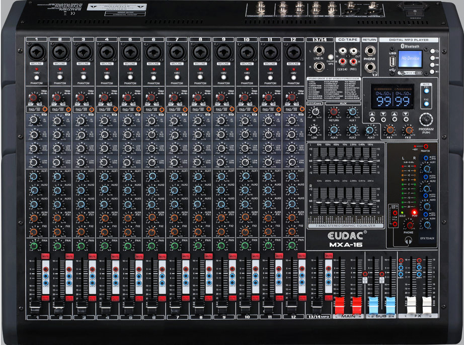Viewport: 464px width, 345px height.
Task: Click channel 4 green PAN knob
Action: point(105,246)
